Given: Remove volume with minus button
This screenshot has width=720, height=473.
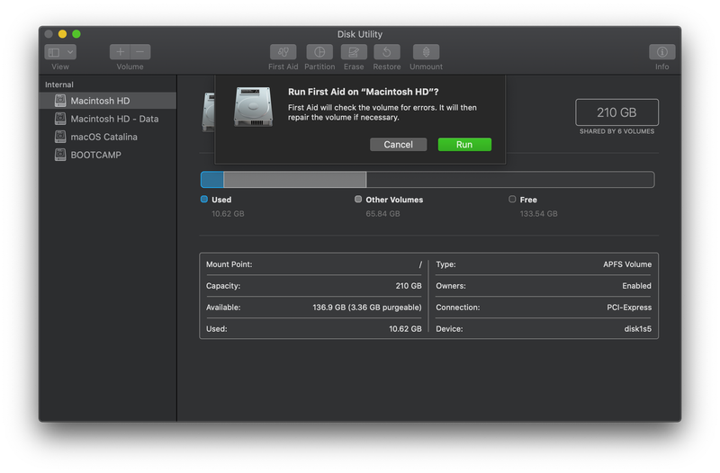Looking at the screenshot, I should 140,52.
